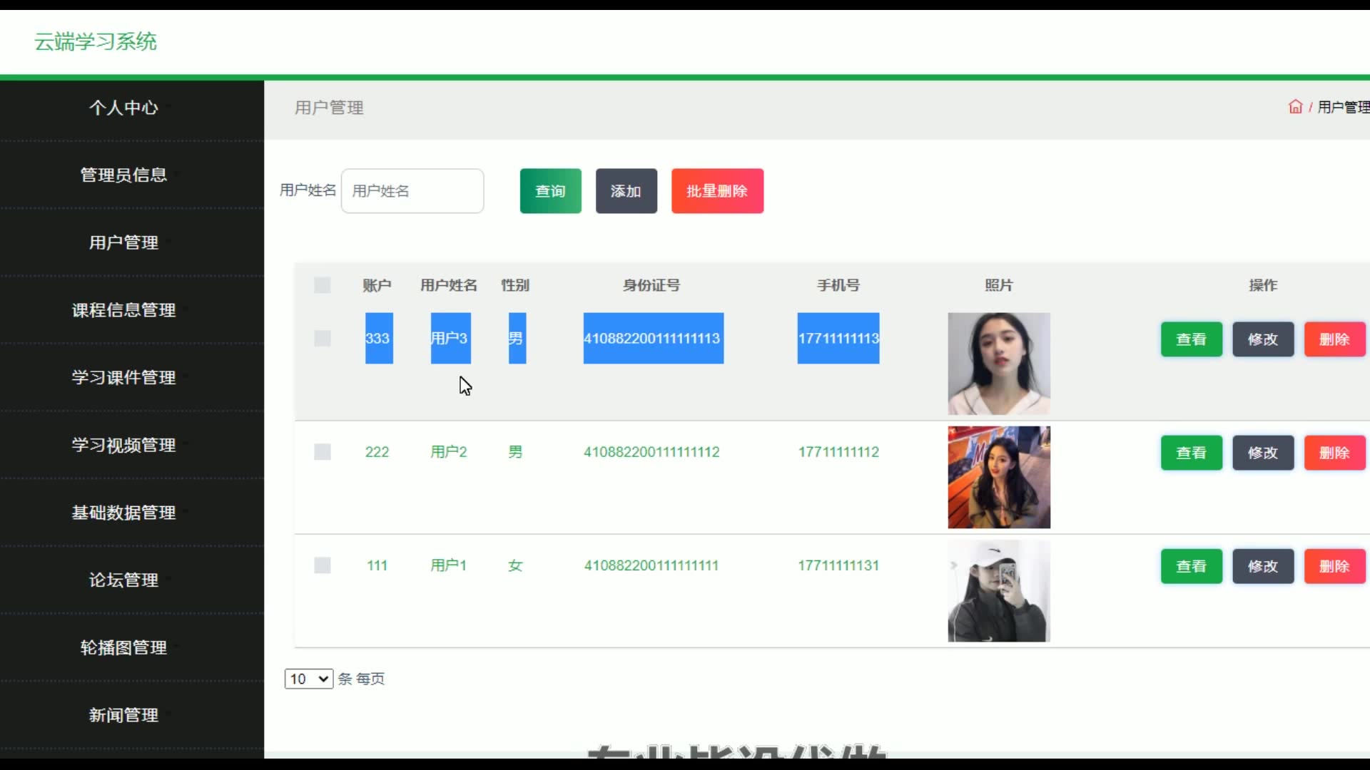Expand 基础数据管理 sidebar item
The image size is (1370, 770).
123,513
